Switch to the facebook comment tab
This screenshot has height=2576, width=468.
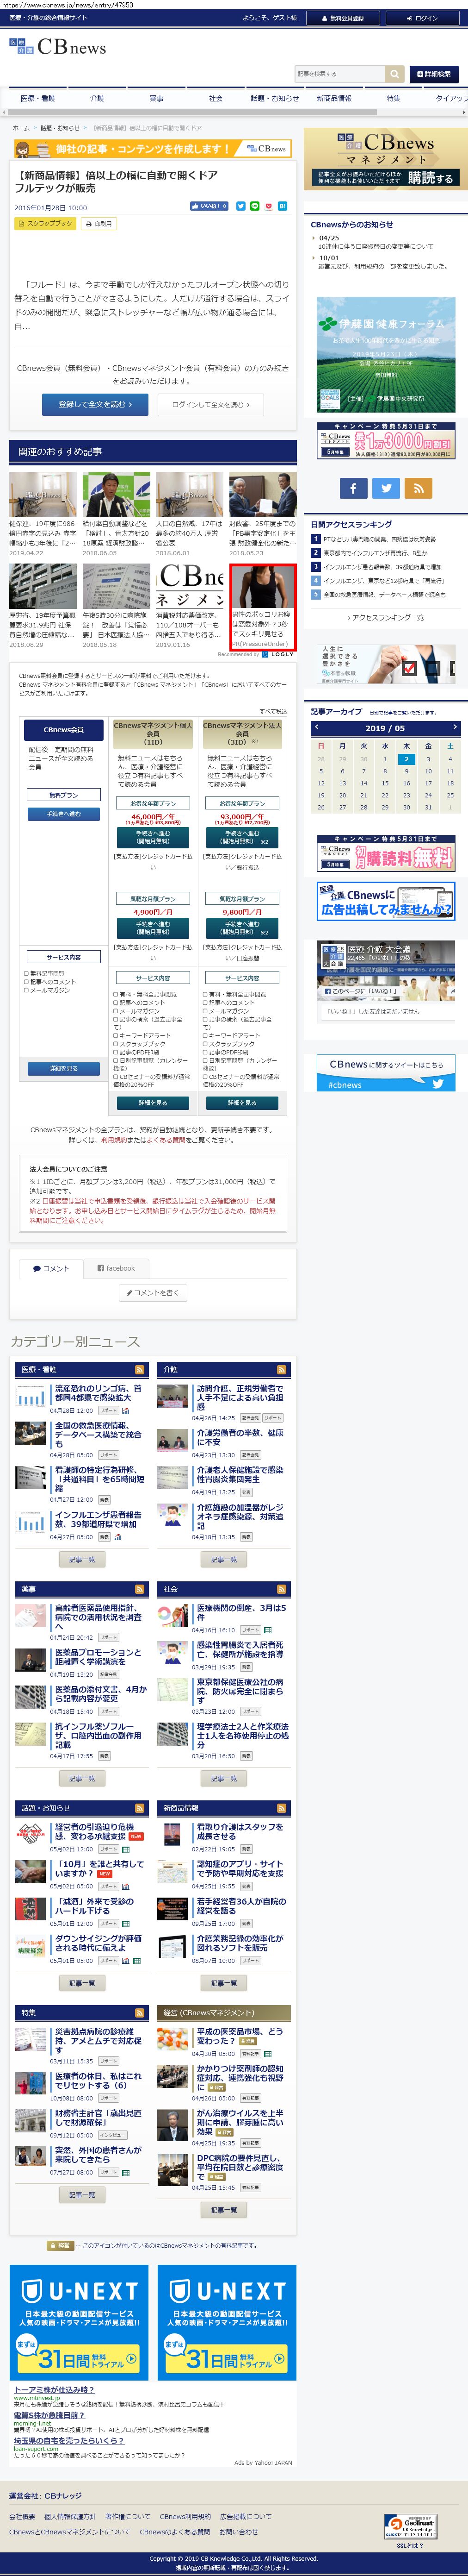click(x=116, y=1268)
